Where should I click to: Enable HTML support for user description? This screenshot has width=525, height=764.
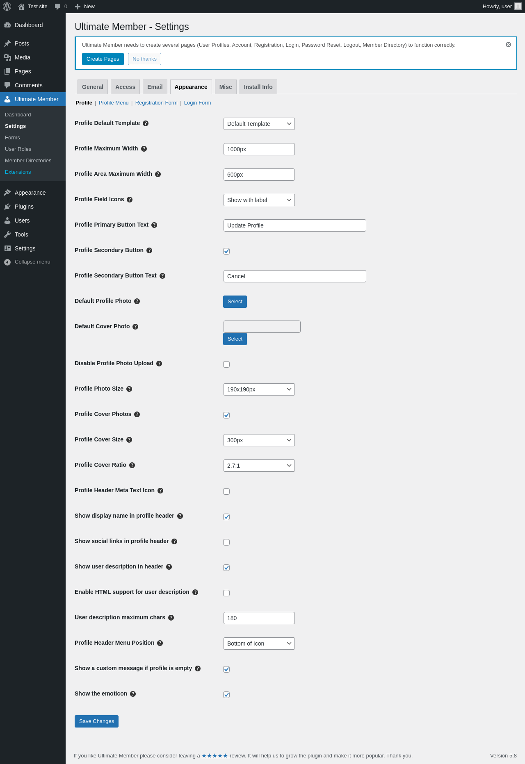(x=226, y=593)
